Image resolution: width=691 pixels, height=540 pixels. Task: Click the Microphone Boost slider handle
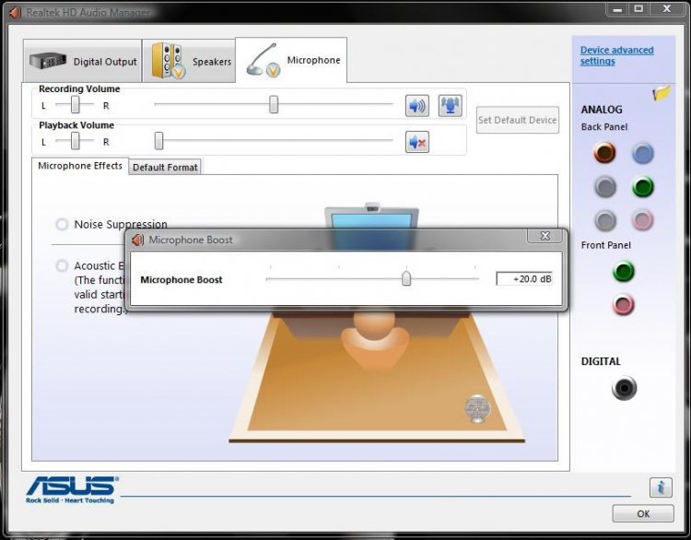[x=406, y=278]
